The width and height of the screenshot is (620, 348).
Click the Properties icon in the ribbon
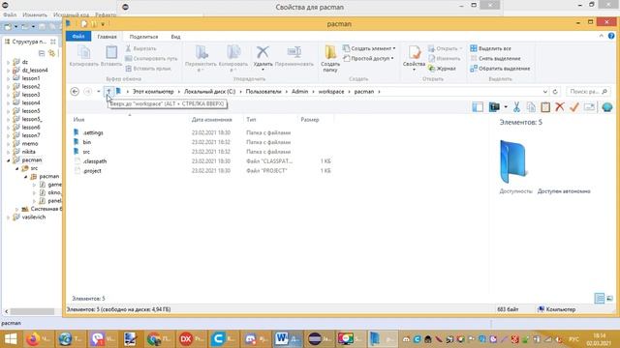click(414, 52)
